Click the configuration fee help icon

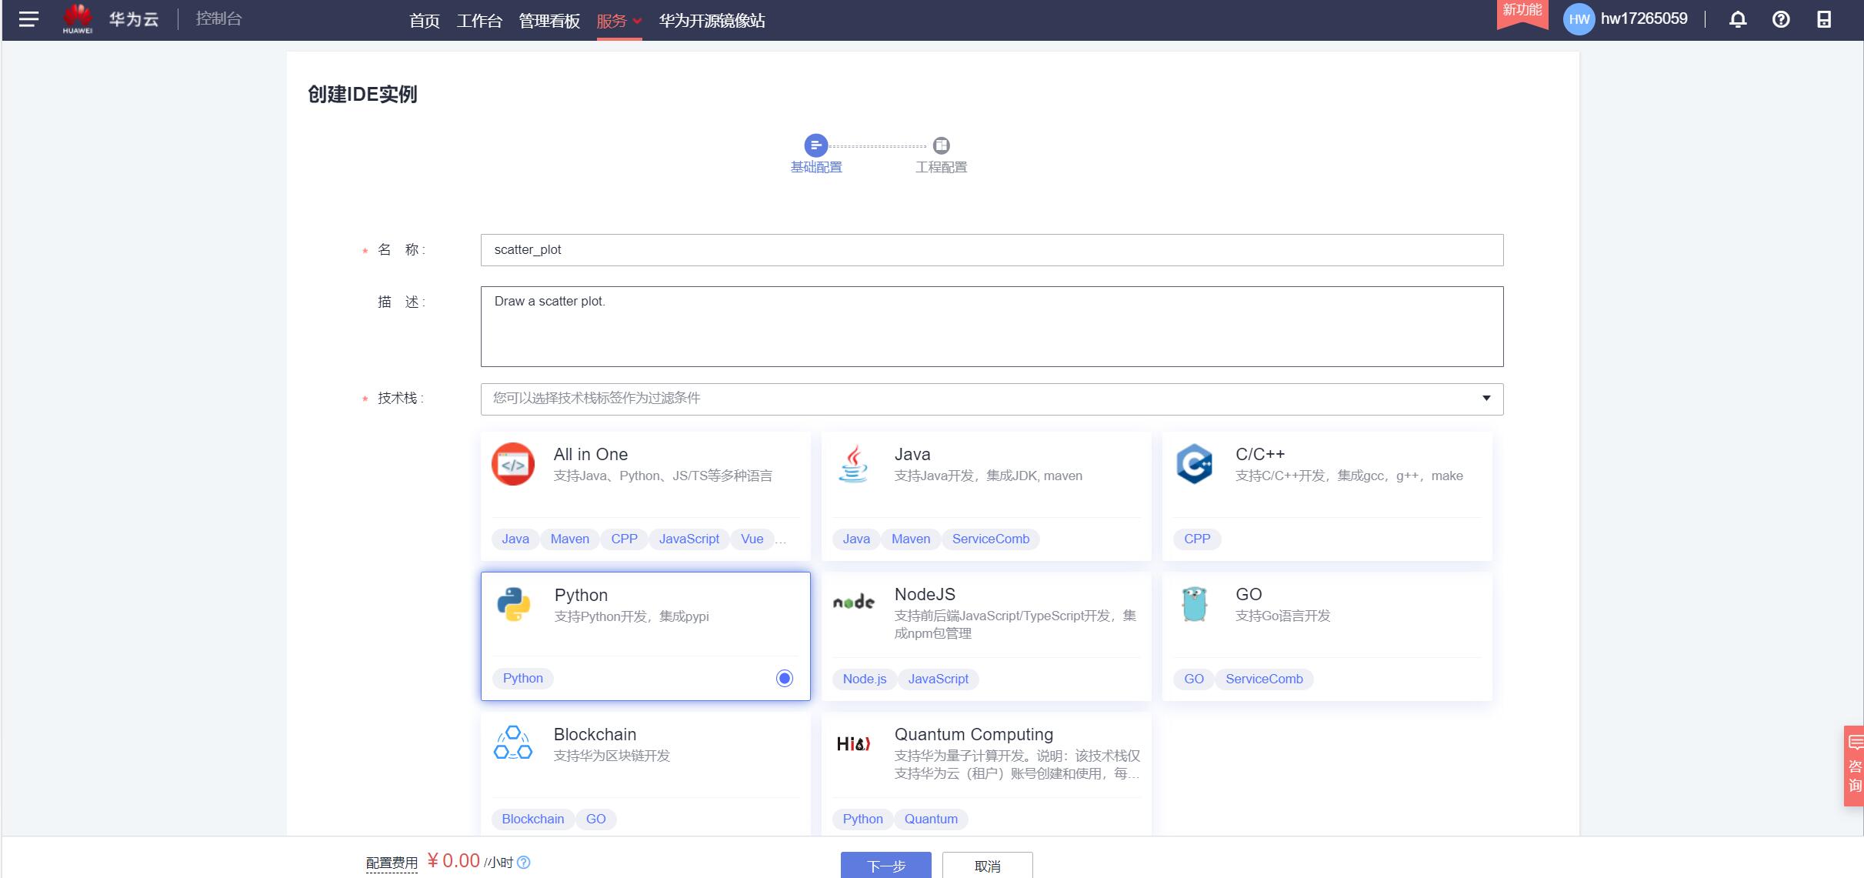(x=524, y=862)
